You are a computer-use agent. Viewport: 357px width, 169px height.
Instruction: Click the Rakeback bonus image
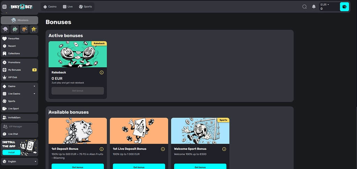coord(78,54)
